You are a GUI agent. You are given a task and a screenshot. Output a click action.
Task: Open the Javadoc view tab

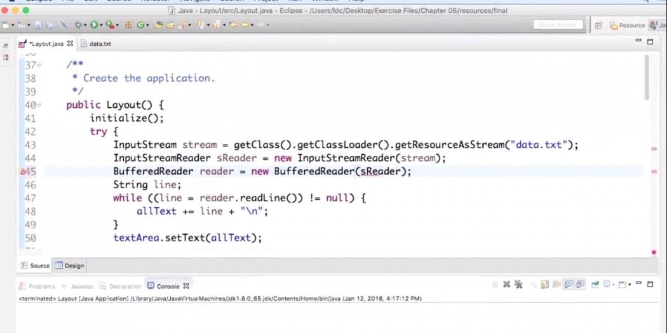pyautogui.click(x=77, y=286)
